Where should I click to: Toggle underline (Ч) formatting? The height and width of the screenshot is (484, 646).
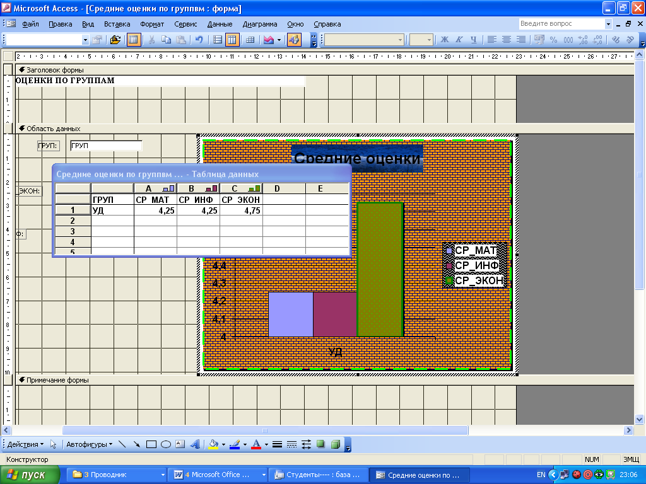(473, 40)
